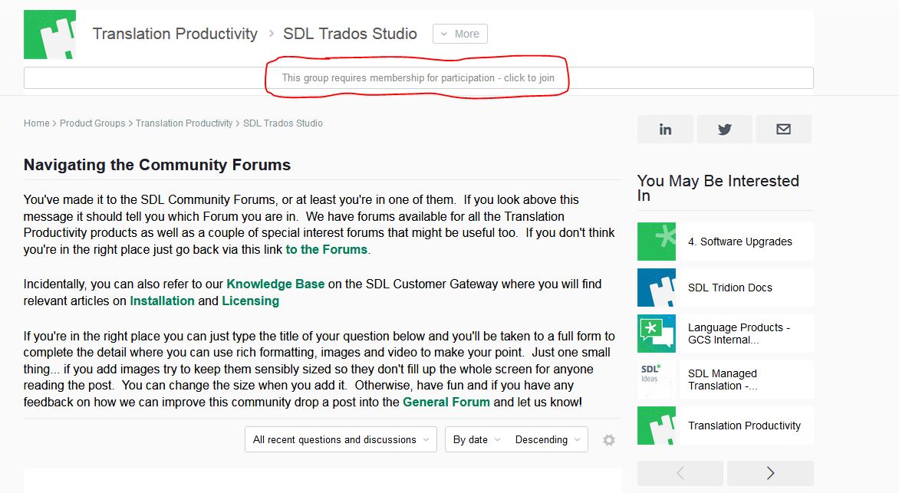Go to Translation Productivity in breadcrumb

point(184,123)
